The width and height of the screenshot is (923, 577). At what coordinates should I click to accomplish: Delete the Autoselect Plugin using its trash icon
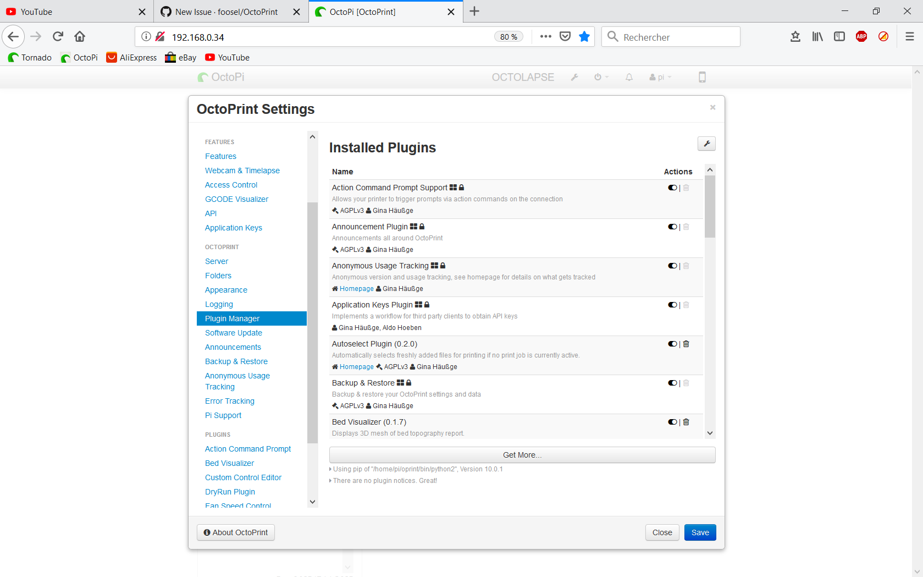(x=686, y=343)
